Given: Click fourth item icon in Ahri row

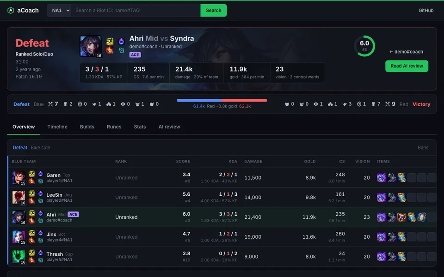Looking at the screenshot, I should [412, 217].
